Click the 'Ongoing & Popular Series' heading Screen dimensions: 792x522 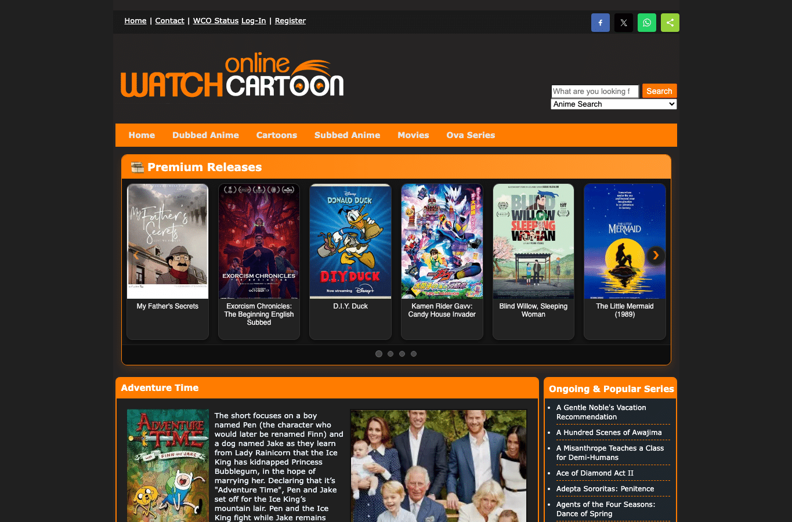(612, 389)
